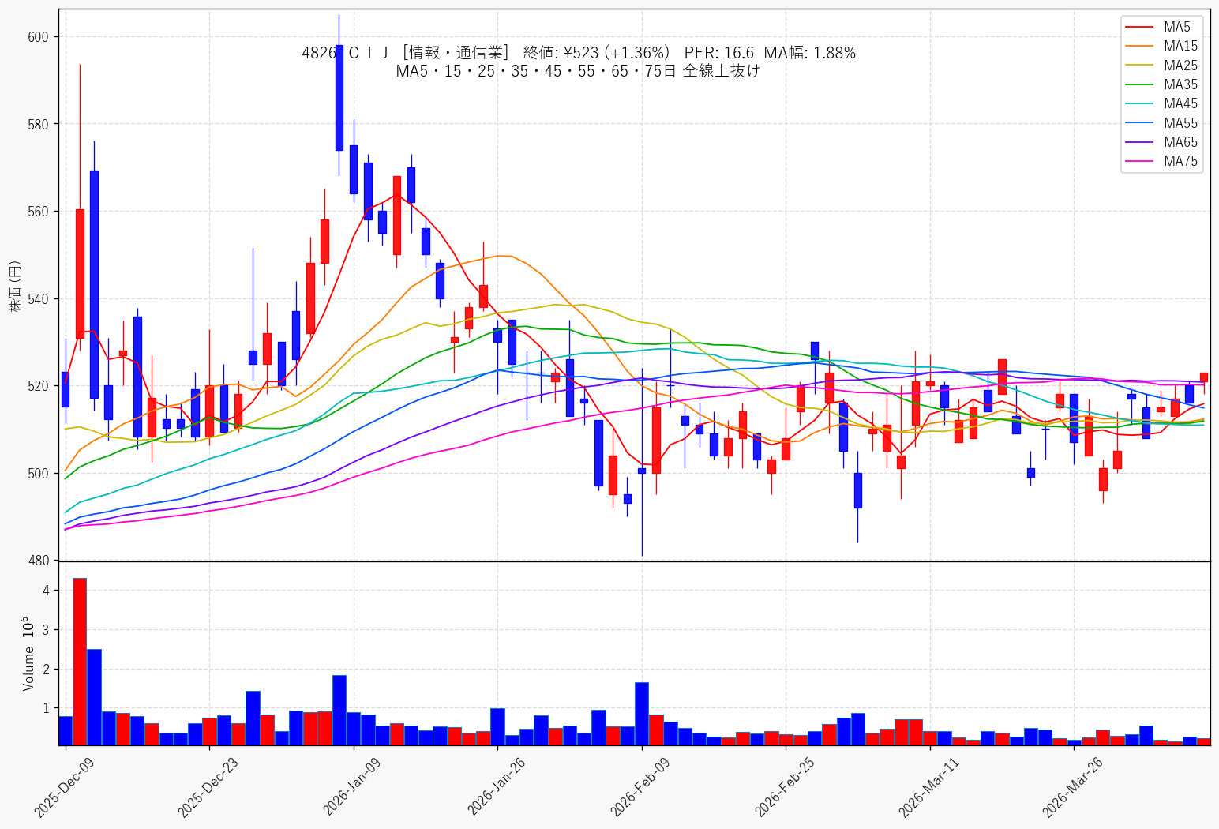Select the MA45 legend entry
This screenshot has height=829, width=1219.
(1161, 103)
